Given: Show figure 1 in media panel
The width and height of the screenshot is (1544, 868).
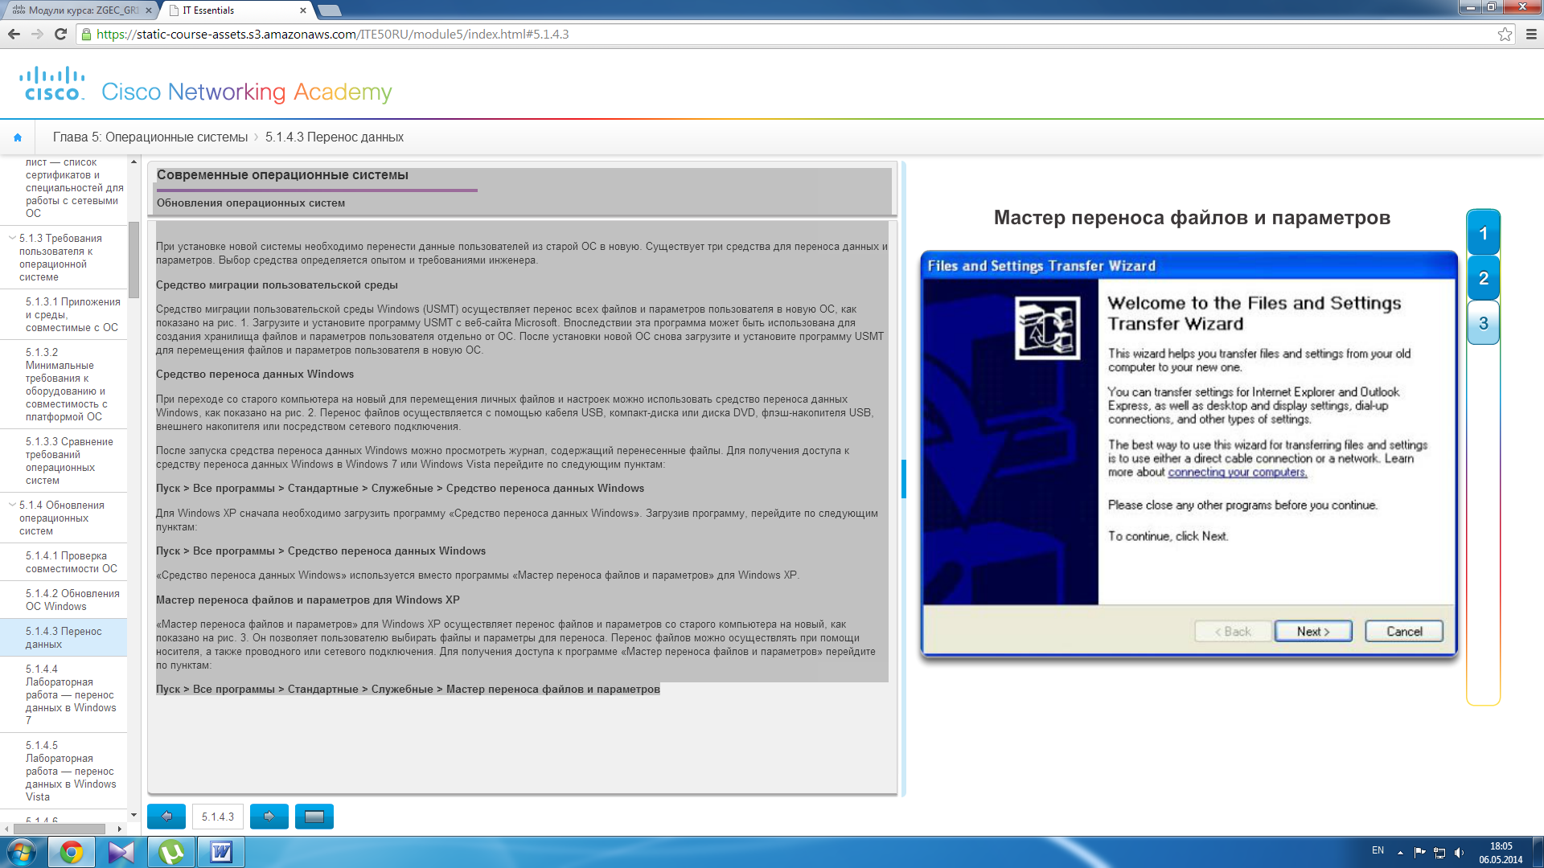Looking at the screenshot, I should pos(1483,234).
